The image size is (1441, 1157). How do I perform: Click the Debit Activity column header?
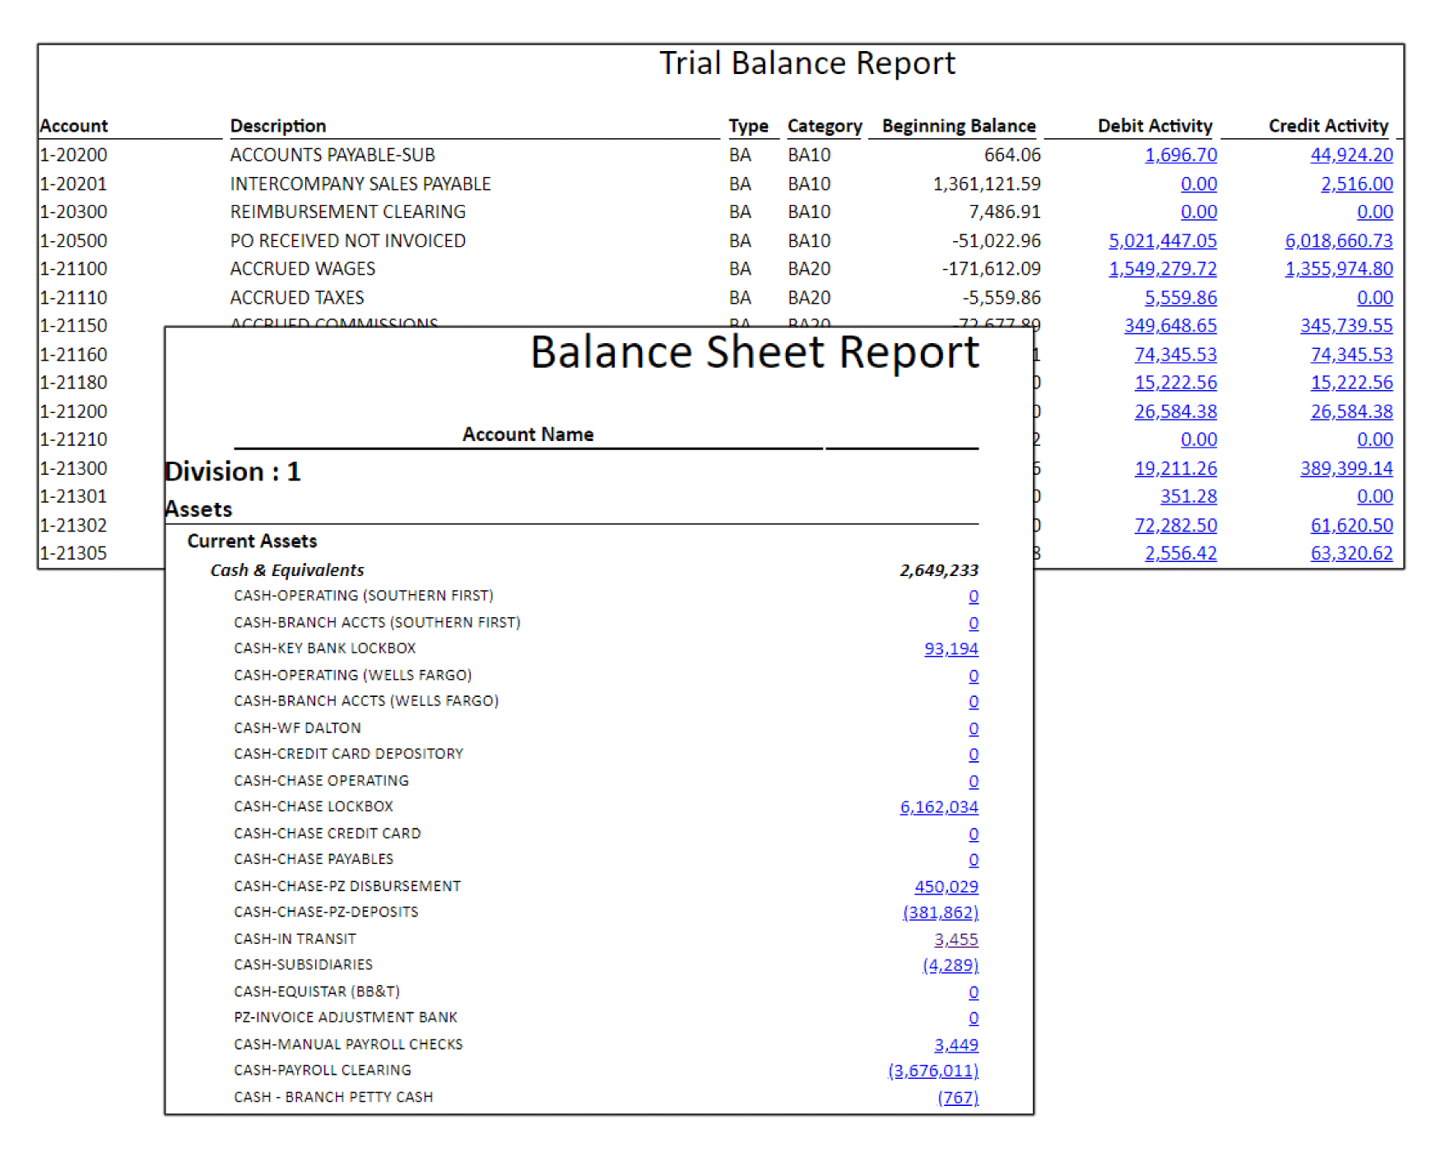pos(1154,126)
